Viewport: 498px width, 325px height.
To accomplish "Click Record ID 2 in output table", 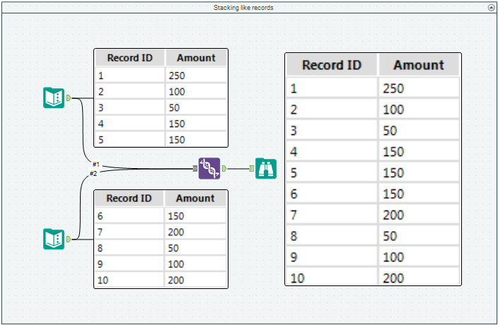I will pyautogui.click(x=294, y=110).
